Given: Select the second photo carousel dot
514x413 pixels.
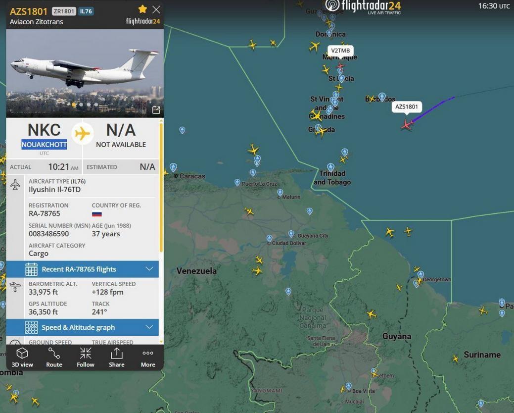Looking at the screenshot, I should pyautogui.click(x=81, y=105).
